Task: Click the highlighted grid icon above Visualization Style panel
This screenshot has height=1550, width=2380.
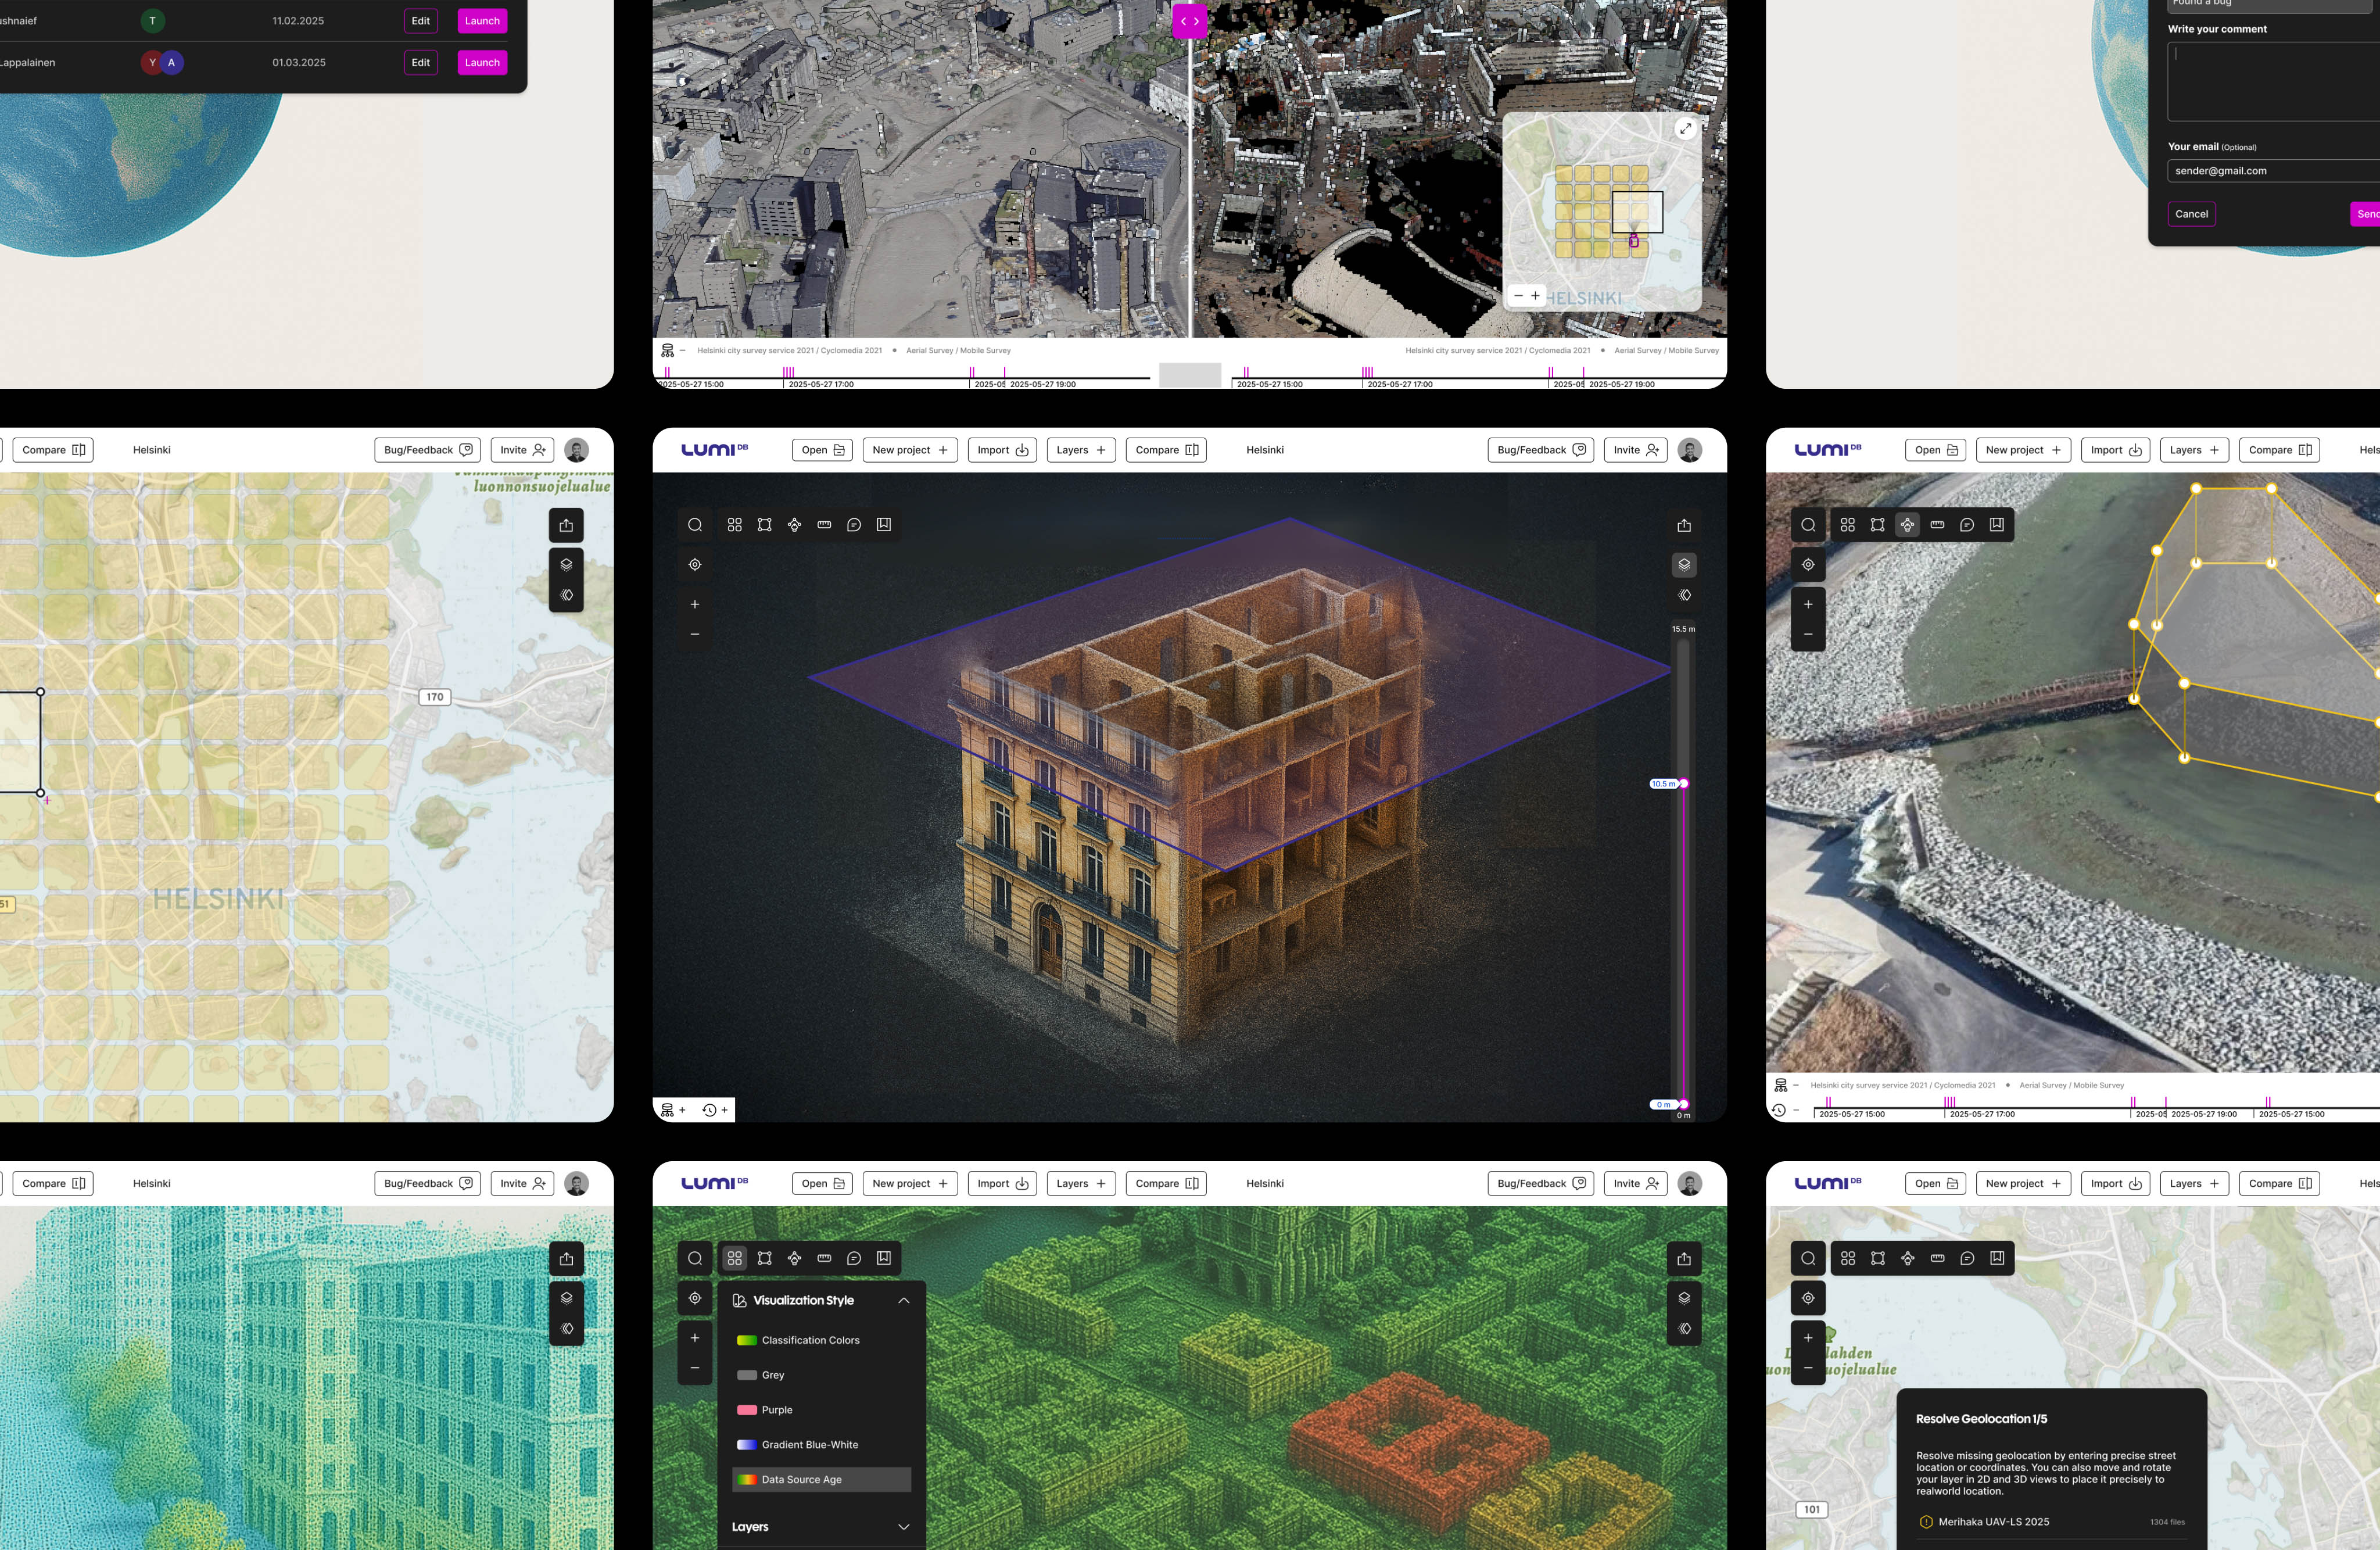Action: [735, 1258]
